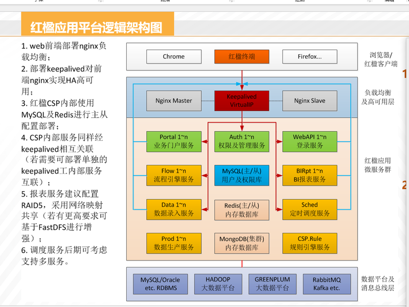Select the Chrome box in diagram

click(x=174, y=57)
